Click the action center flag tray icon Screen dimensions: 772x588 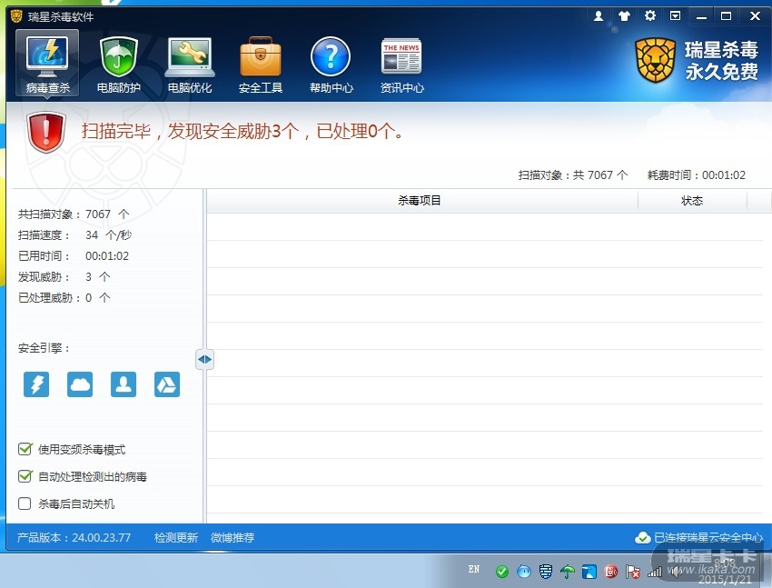click(633, 572)
